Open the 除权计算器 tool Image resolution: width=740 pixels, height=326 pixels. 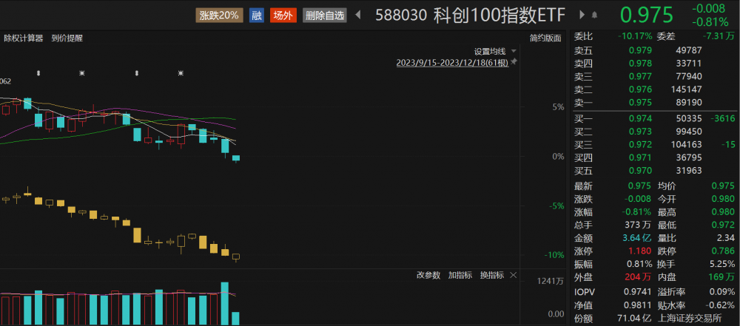click(x=23, y=38)
